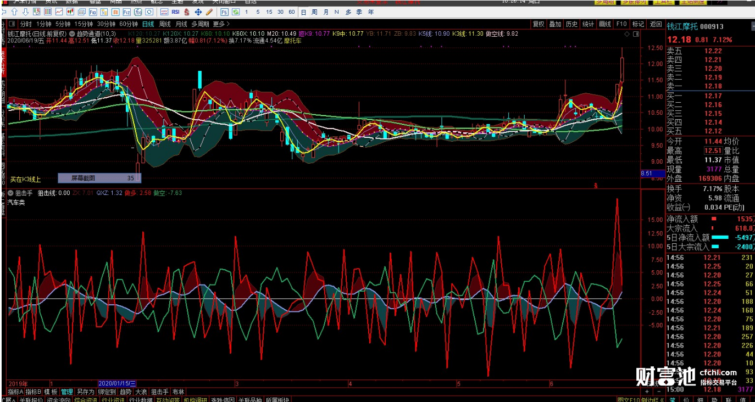Click the up arrow toolbar icon
755x402 pixels.
point(15,12)
